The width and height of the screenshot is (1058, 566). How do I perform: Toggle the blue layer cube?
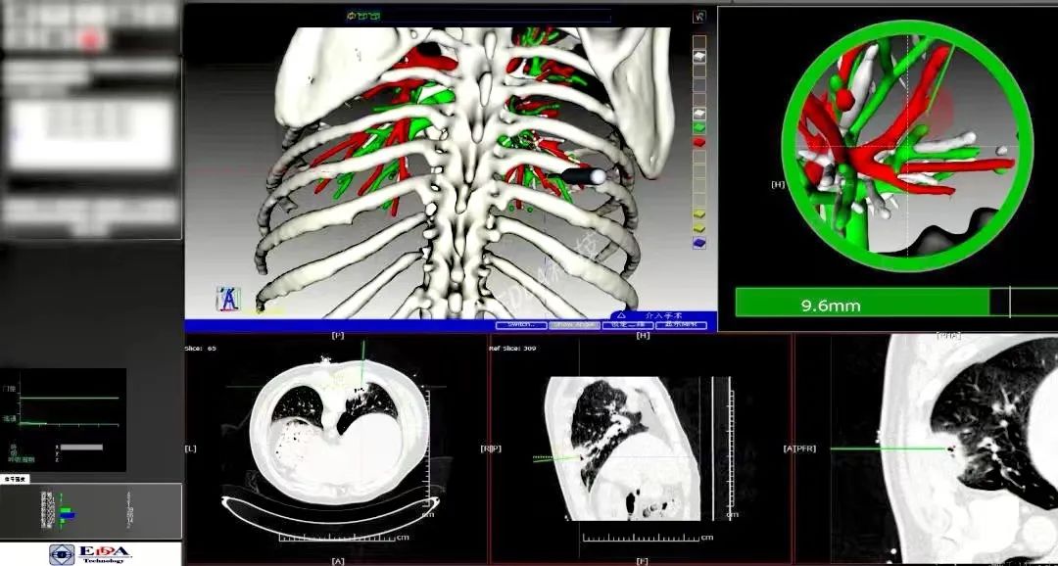pos(699,242)
